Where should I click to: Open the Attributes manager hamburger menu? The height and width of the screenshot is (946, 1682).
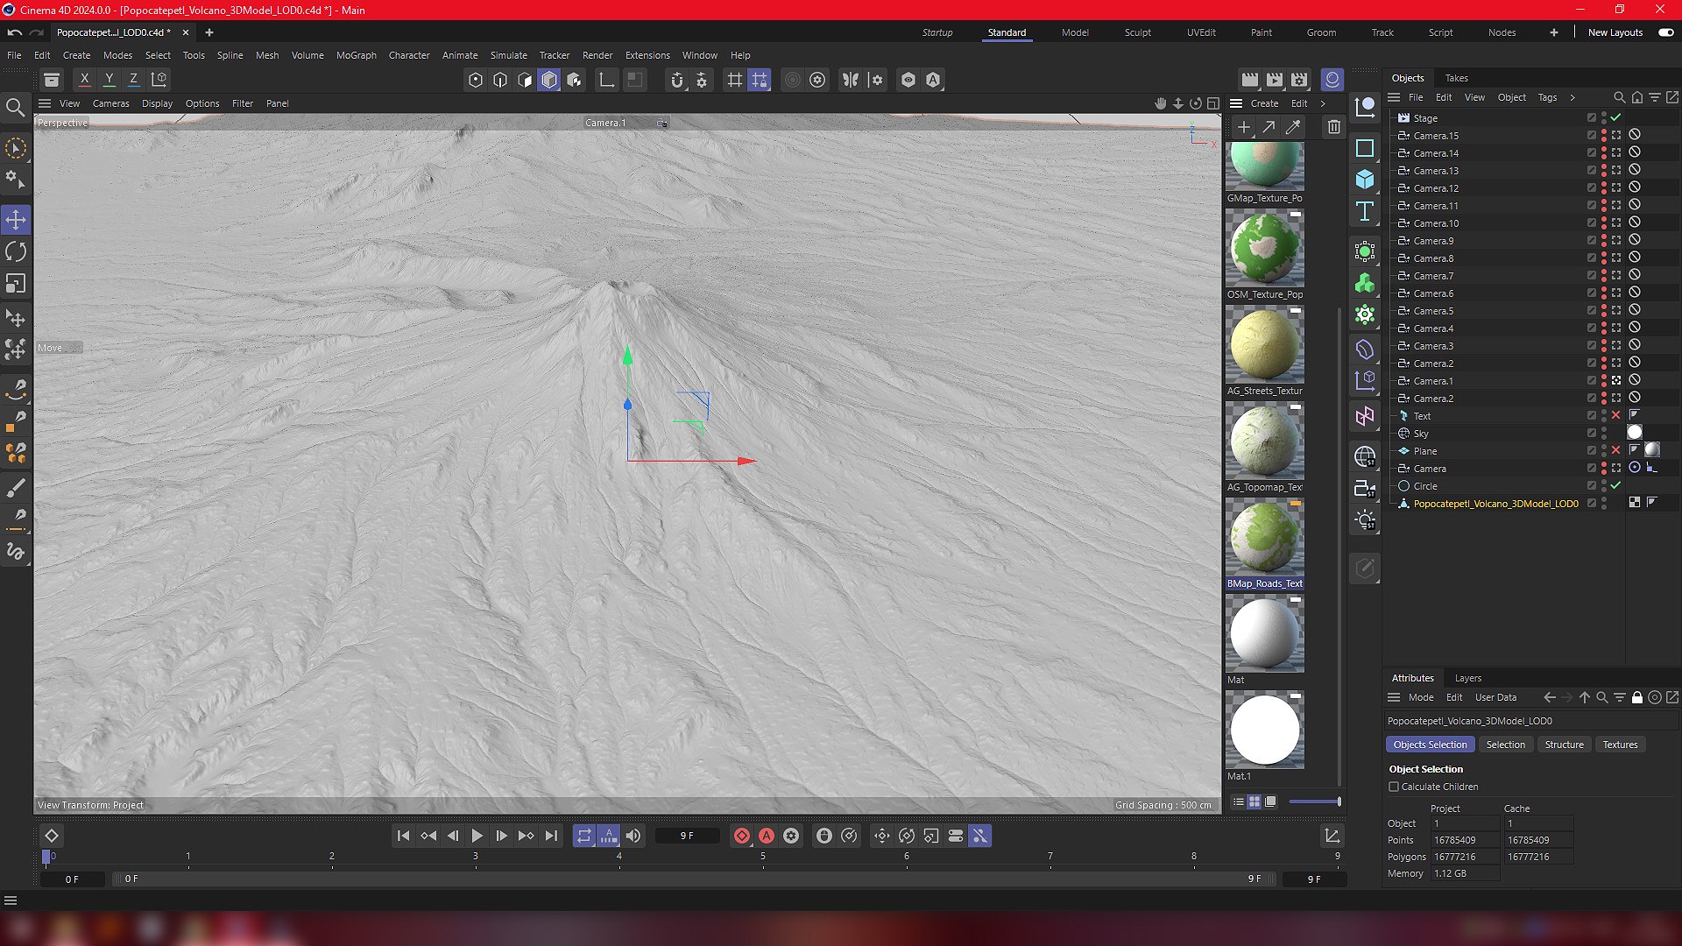click(x=1394, y=697)
